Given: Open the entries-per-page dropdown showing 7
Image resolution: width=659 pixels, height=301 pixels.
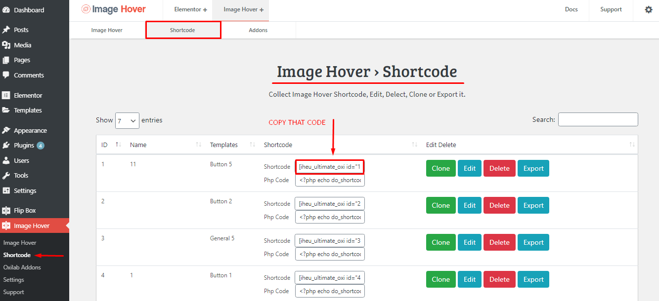Looking at the screenshot, I should (127, 120).
